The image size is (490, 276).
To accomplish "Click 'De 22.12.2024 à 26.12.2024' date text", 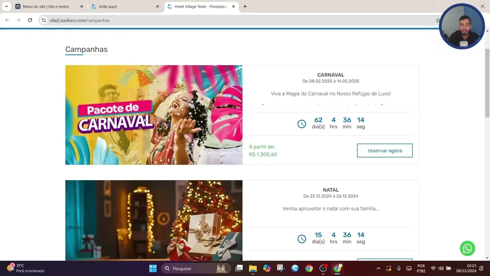I will coord(331,196).
